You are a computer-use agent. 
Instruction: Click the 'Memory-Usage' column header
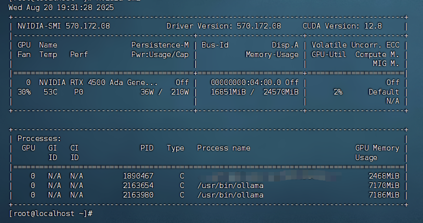tap(272, 54)
